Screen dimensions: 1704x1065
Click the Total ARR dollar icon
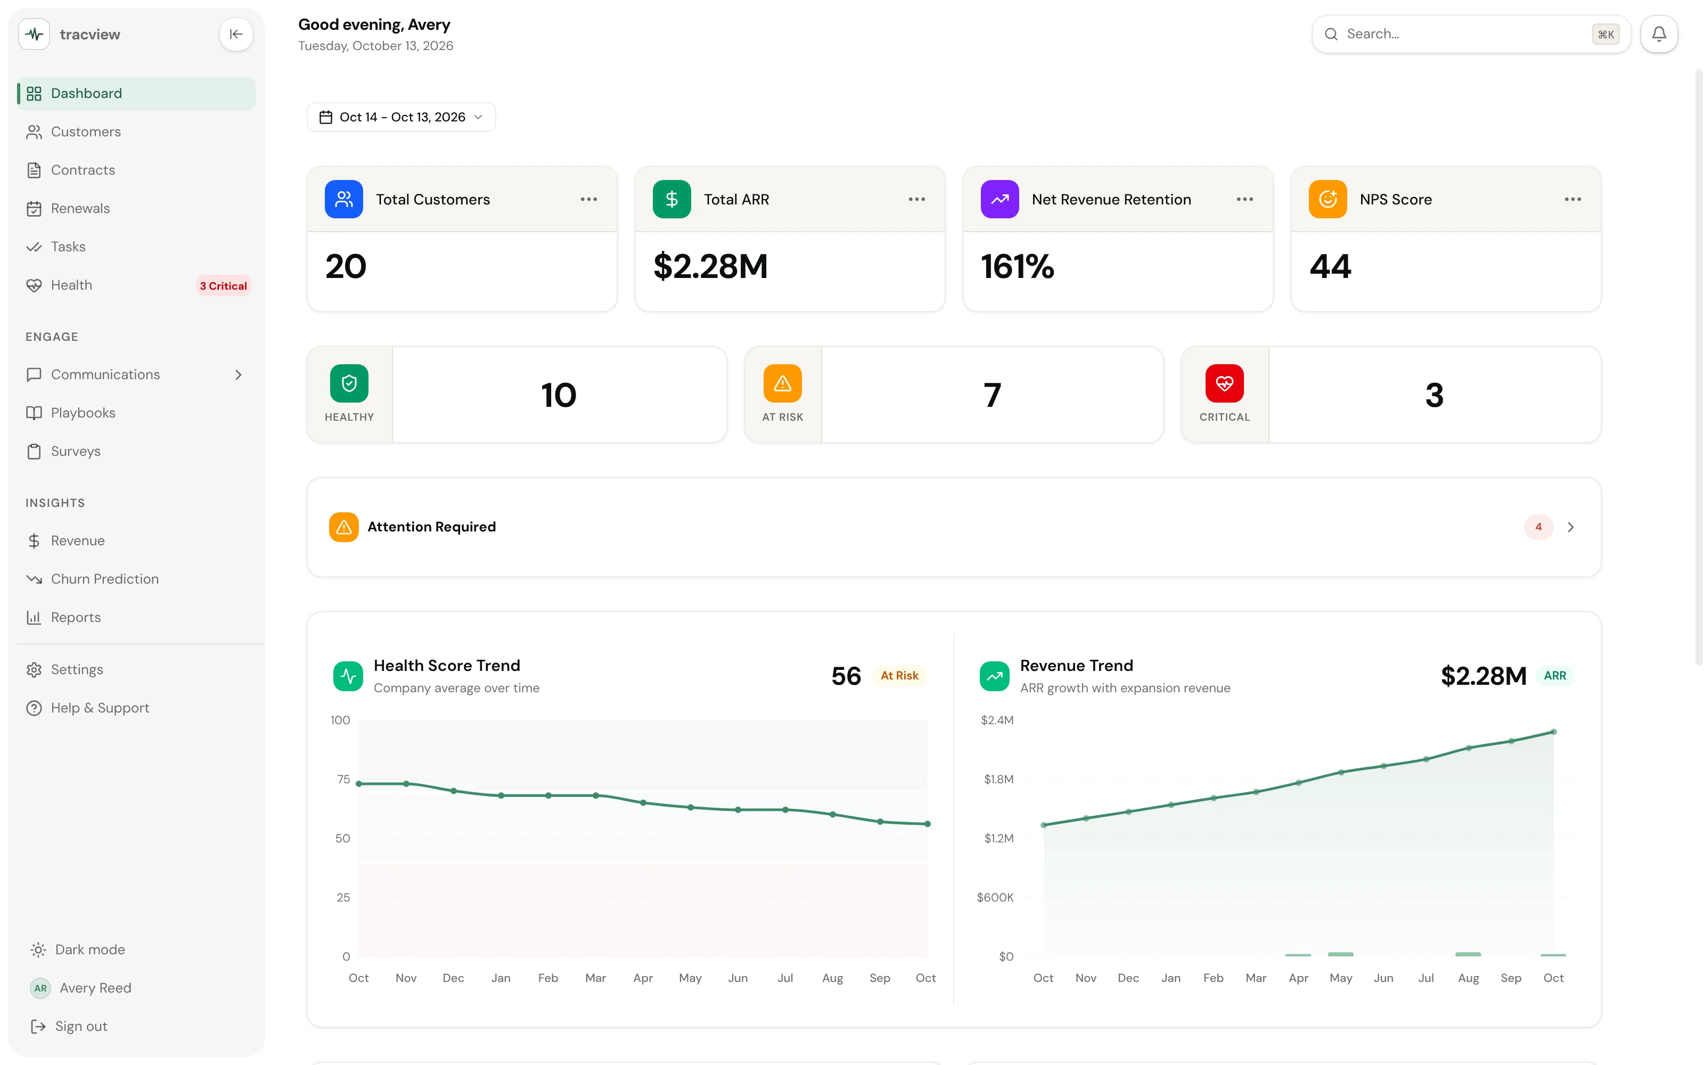click(x=671, y=199)
